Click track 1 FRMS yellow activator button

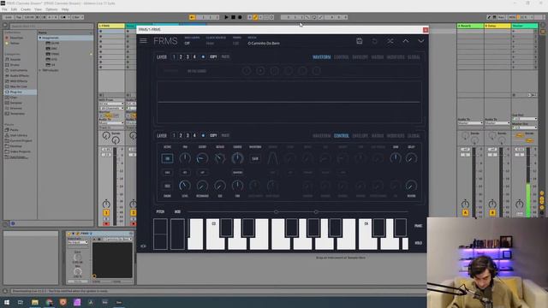(106, 213)
